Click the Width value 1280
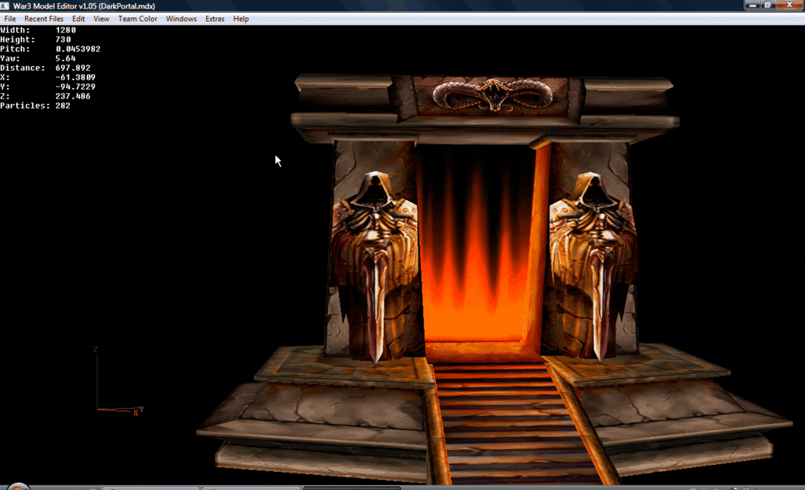The width and height of the screenshot is (805, 490). tap(66, 31)
